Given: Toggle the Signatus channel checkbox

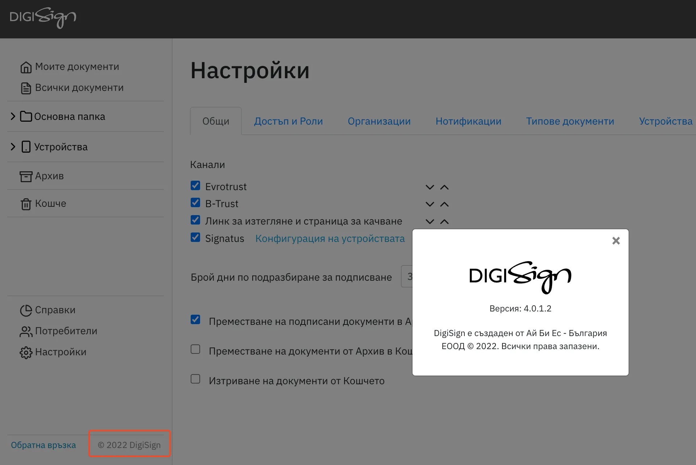Looking at the screenshot, I should (x=195, y=237).
